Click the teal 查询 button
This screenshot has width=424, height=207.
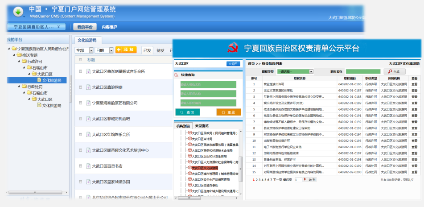click(188, 112)
